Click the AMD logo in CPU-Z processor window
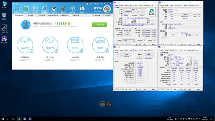Screen dimensions: 215x121 [x=151, y=12]
